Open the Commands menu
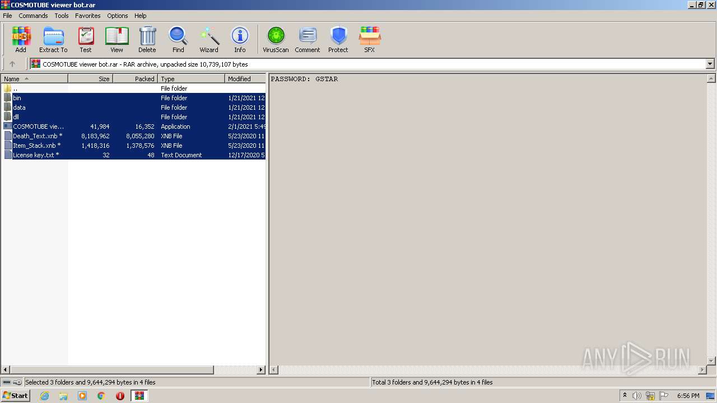 (x=33, y=16)
